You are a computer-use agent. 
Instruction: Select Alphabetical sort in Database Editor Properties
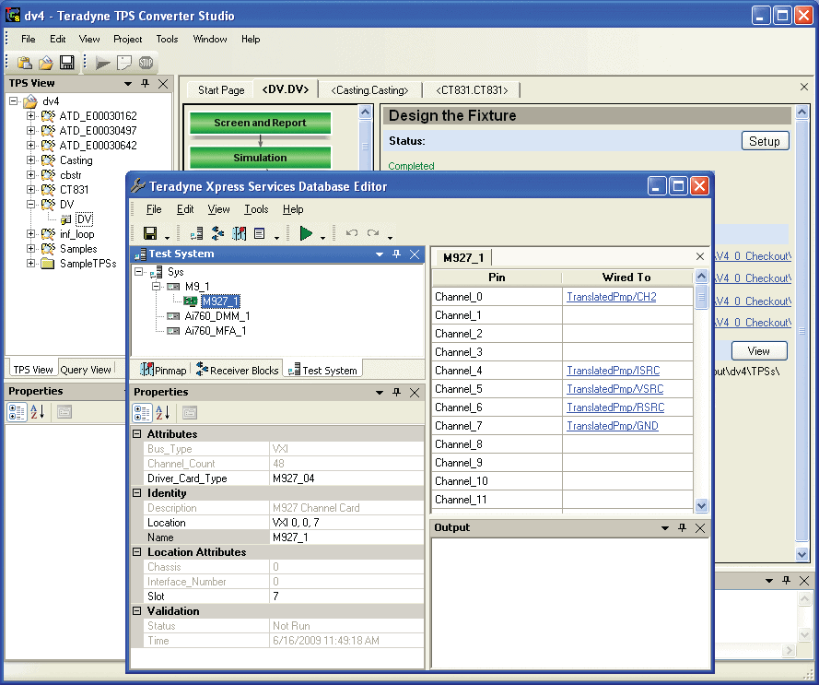pos(162,413)
